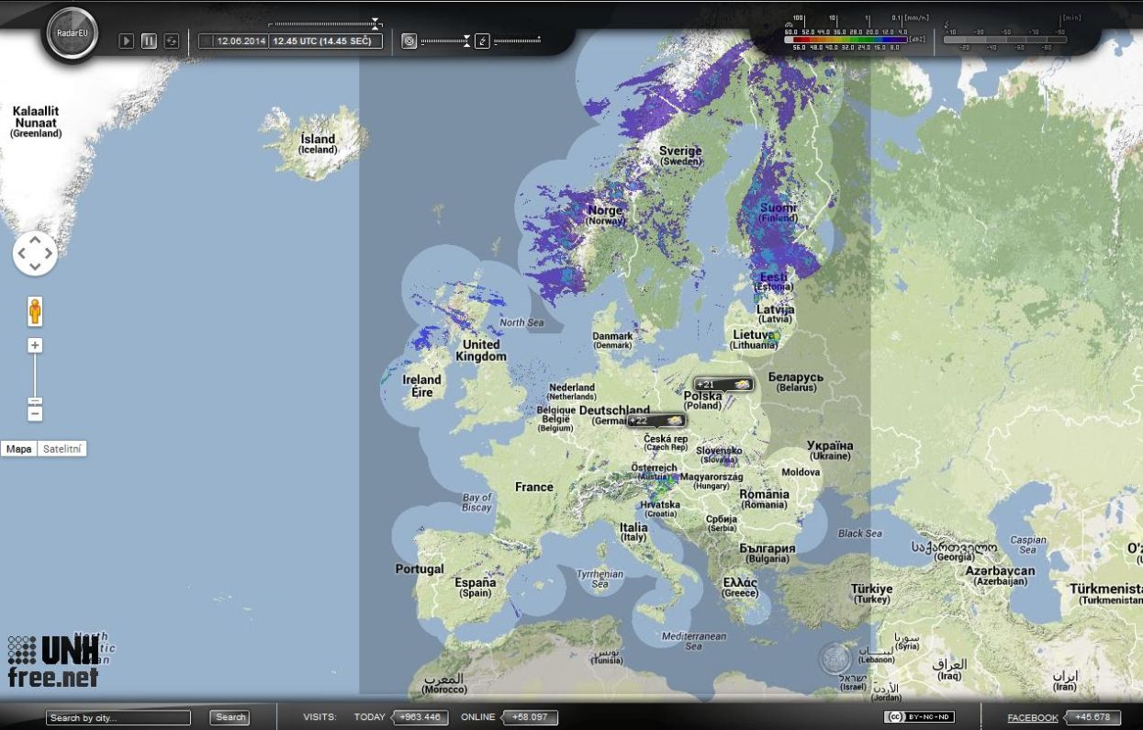1143x730 pixels.
Task: Open the Facebook link
Action: (x=1032, y=718)
